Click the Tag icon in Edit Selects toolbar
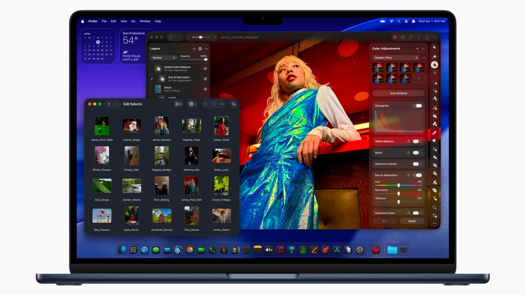The width and height of the screenshot is (525, 295). pos(213,104)
